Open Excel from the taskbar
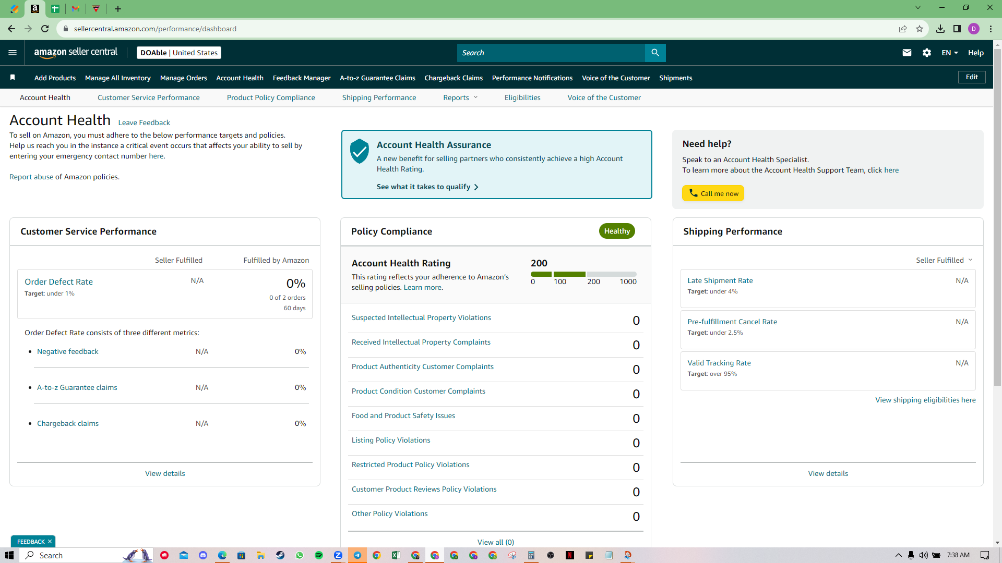 click(396, 555)
